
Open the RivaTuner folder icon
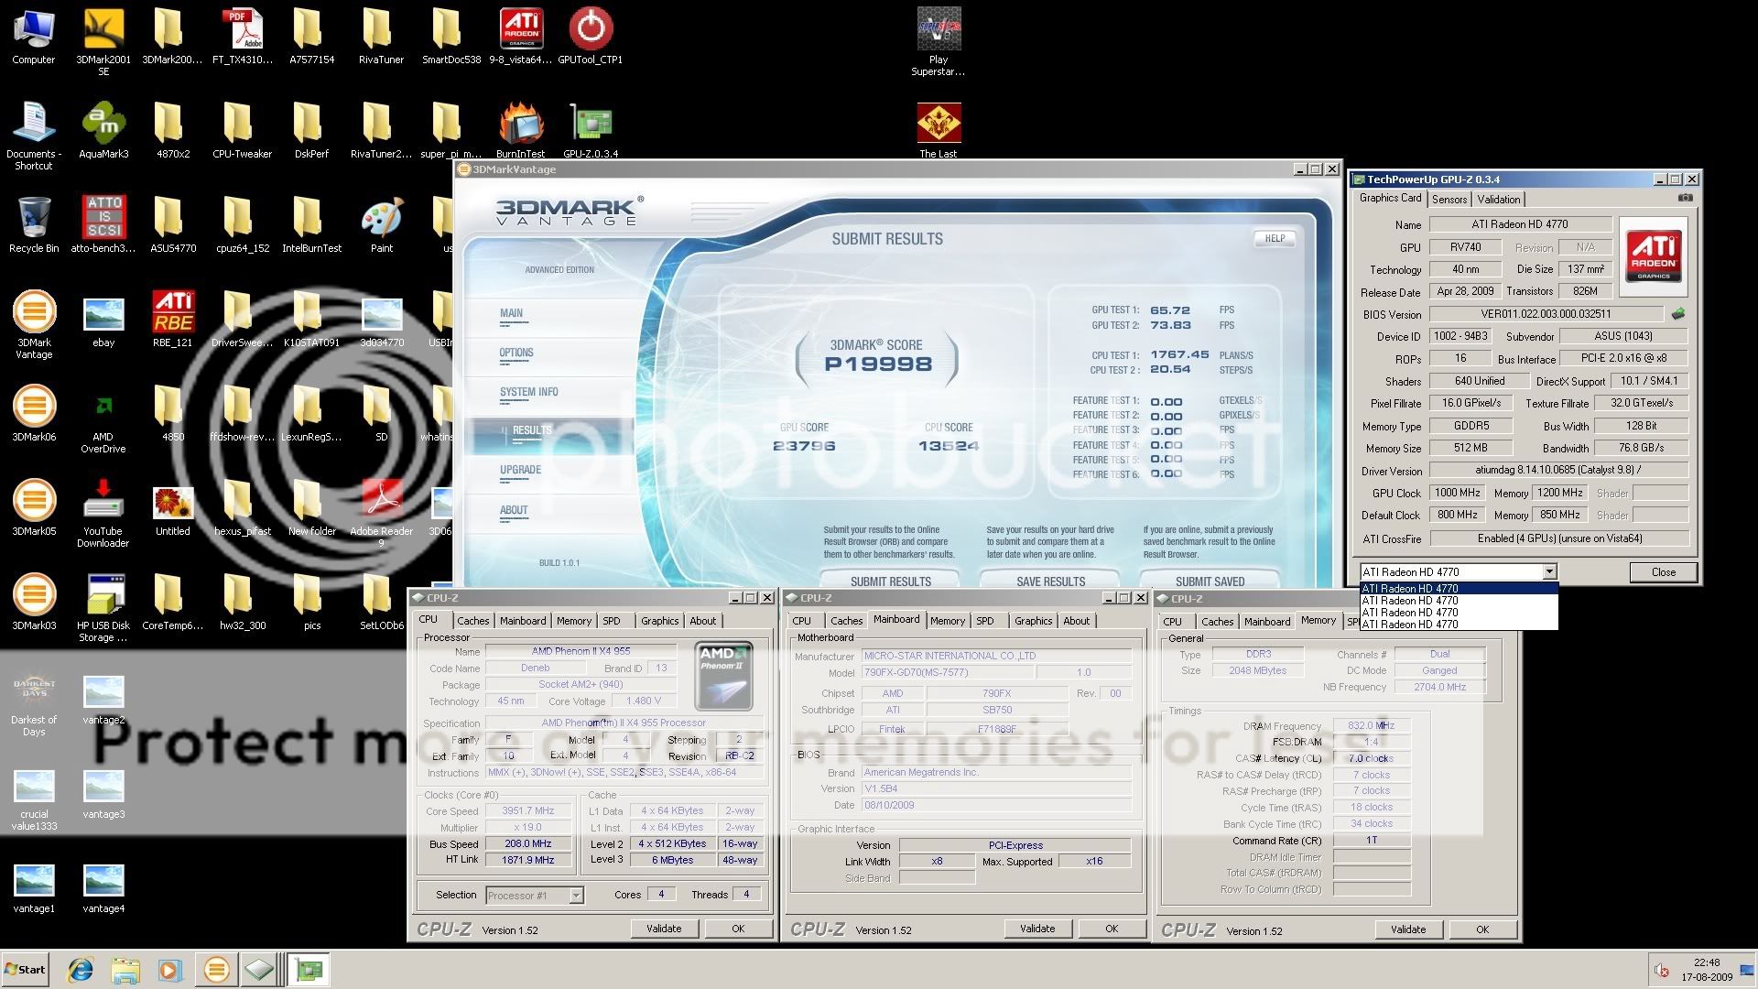(x=381, y=37)
